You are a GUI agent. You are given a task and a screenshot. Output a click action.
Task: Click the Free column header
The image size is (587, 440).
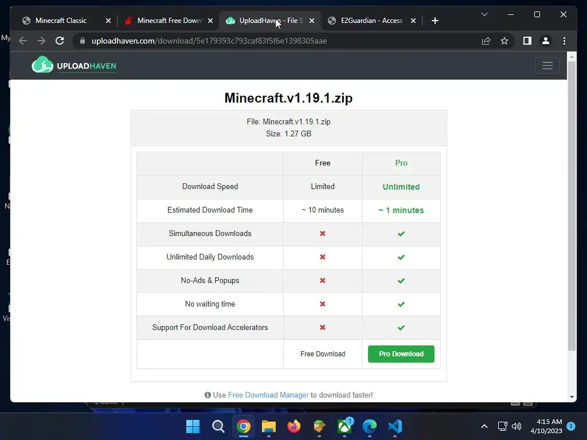322,163
